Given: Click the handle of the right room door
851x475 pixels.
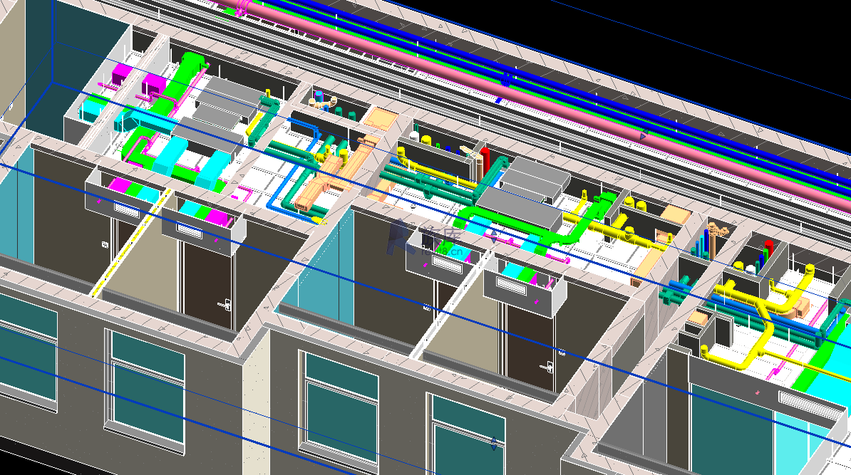Looking at the screenshot, I should 550,367.
